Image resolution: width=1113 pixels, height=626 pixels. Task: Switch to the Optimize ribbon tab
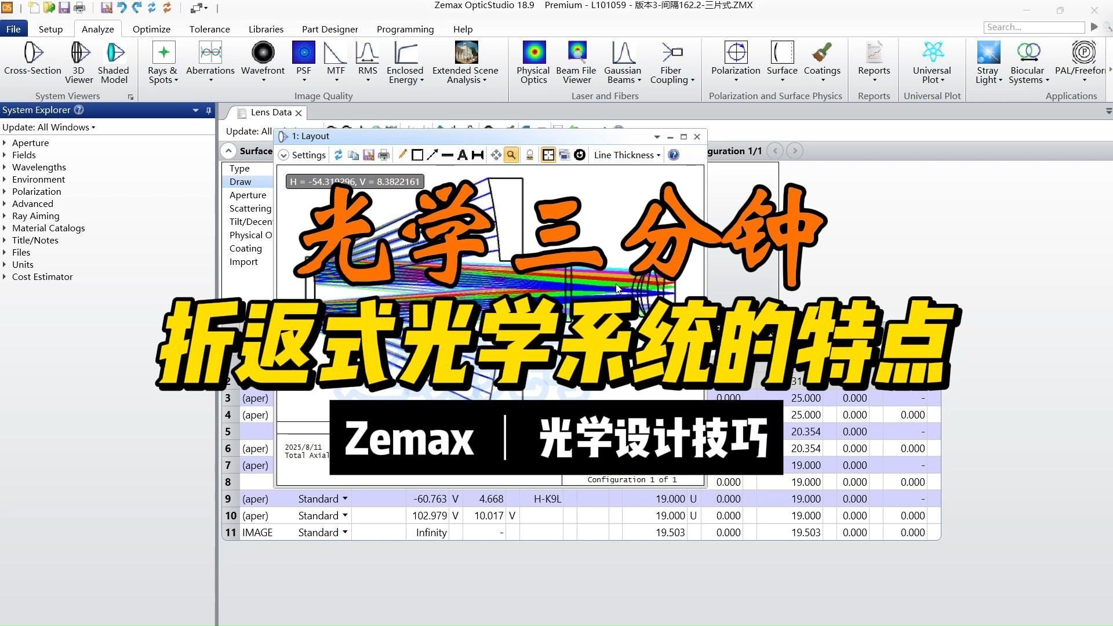tap(151, 29)
